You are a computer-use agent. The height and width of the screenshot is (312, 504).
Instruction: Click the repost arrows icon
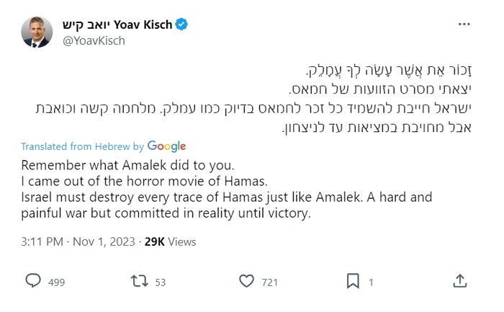140,281
